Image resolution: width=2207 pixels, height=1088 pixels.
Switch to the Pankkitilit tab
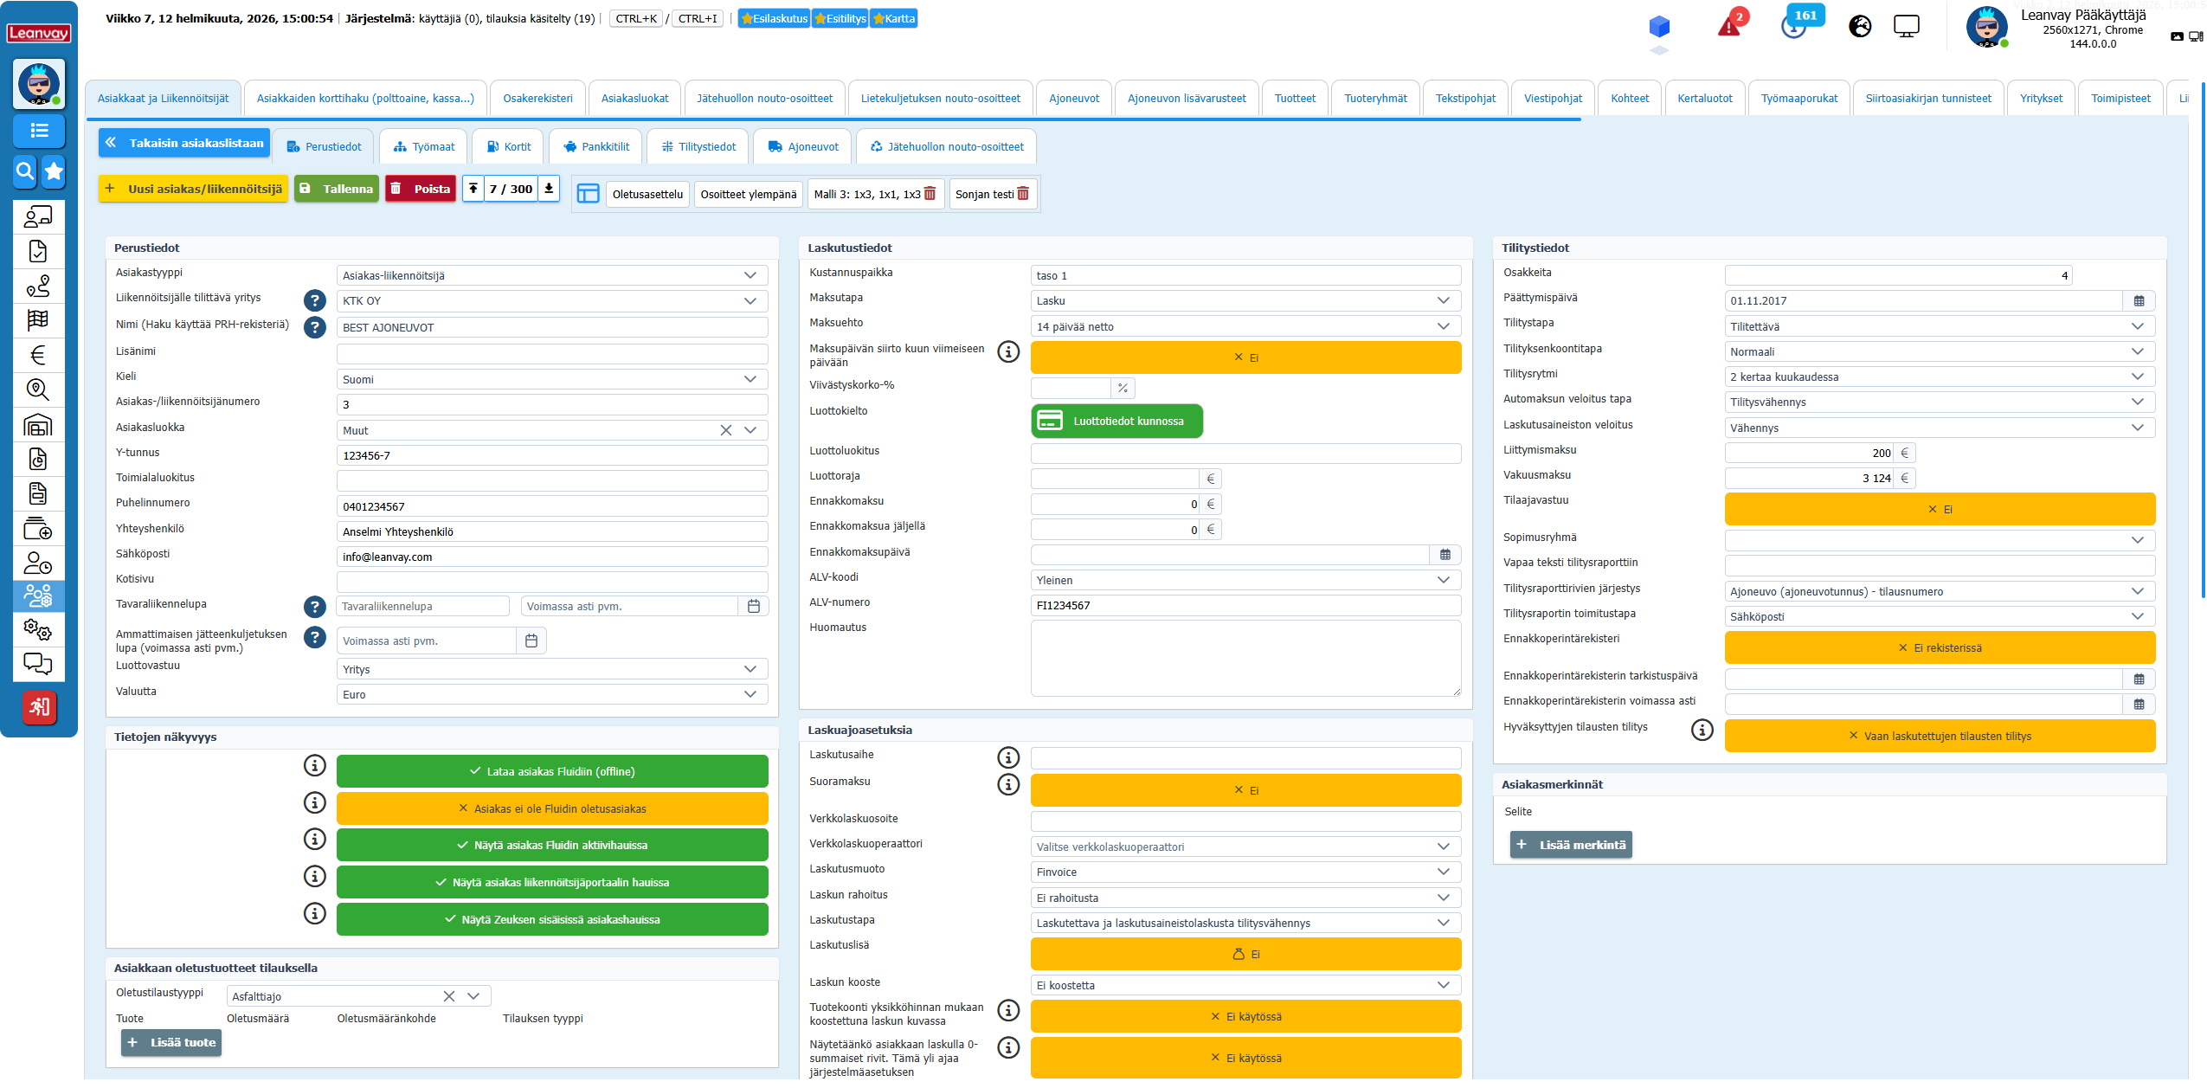click(x=595, y=146)
